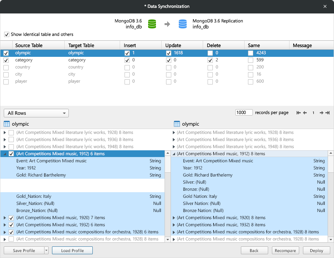Toggle Show Identical table and others checkbox

[7, 34]
